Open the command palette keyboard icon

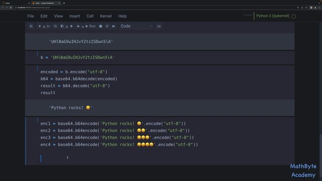pyautogui.click(x=159, y=26)
